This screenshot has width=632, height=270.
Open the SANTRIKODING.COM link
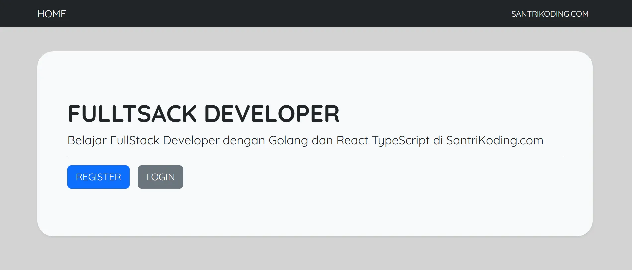550,14
